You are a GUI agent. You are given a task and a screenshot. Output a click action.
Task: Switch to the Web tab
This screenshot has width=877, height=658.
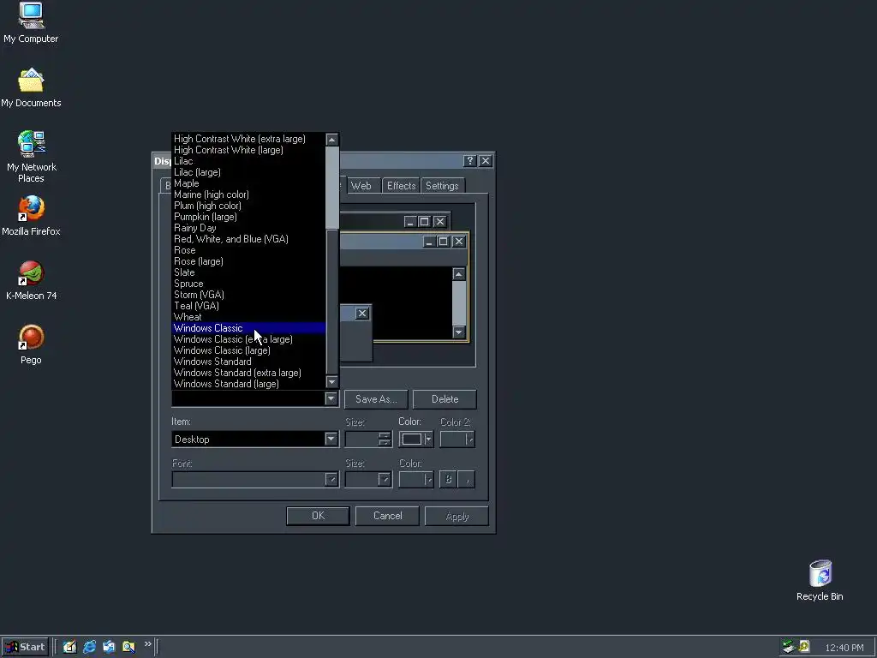click(x=361, y=186)
